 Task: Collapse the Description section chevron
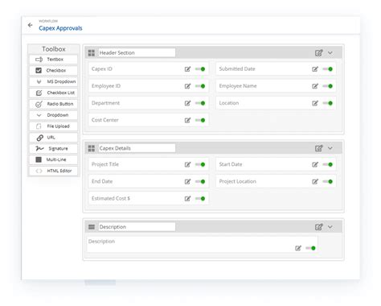pyautogui.click(x=330, y=227)
